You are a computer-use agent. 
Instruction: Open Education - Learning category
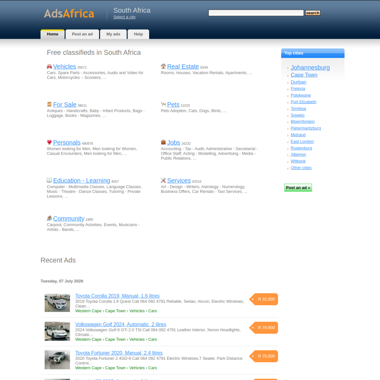click(x=81, y=181)
